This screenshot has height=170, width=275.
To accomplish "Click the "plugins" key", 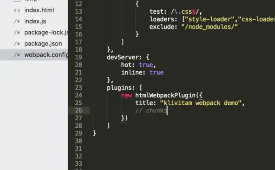I will pos(119,88).
